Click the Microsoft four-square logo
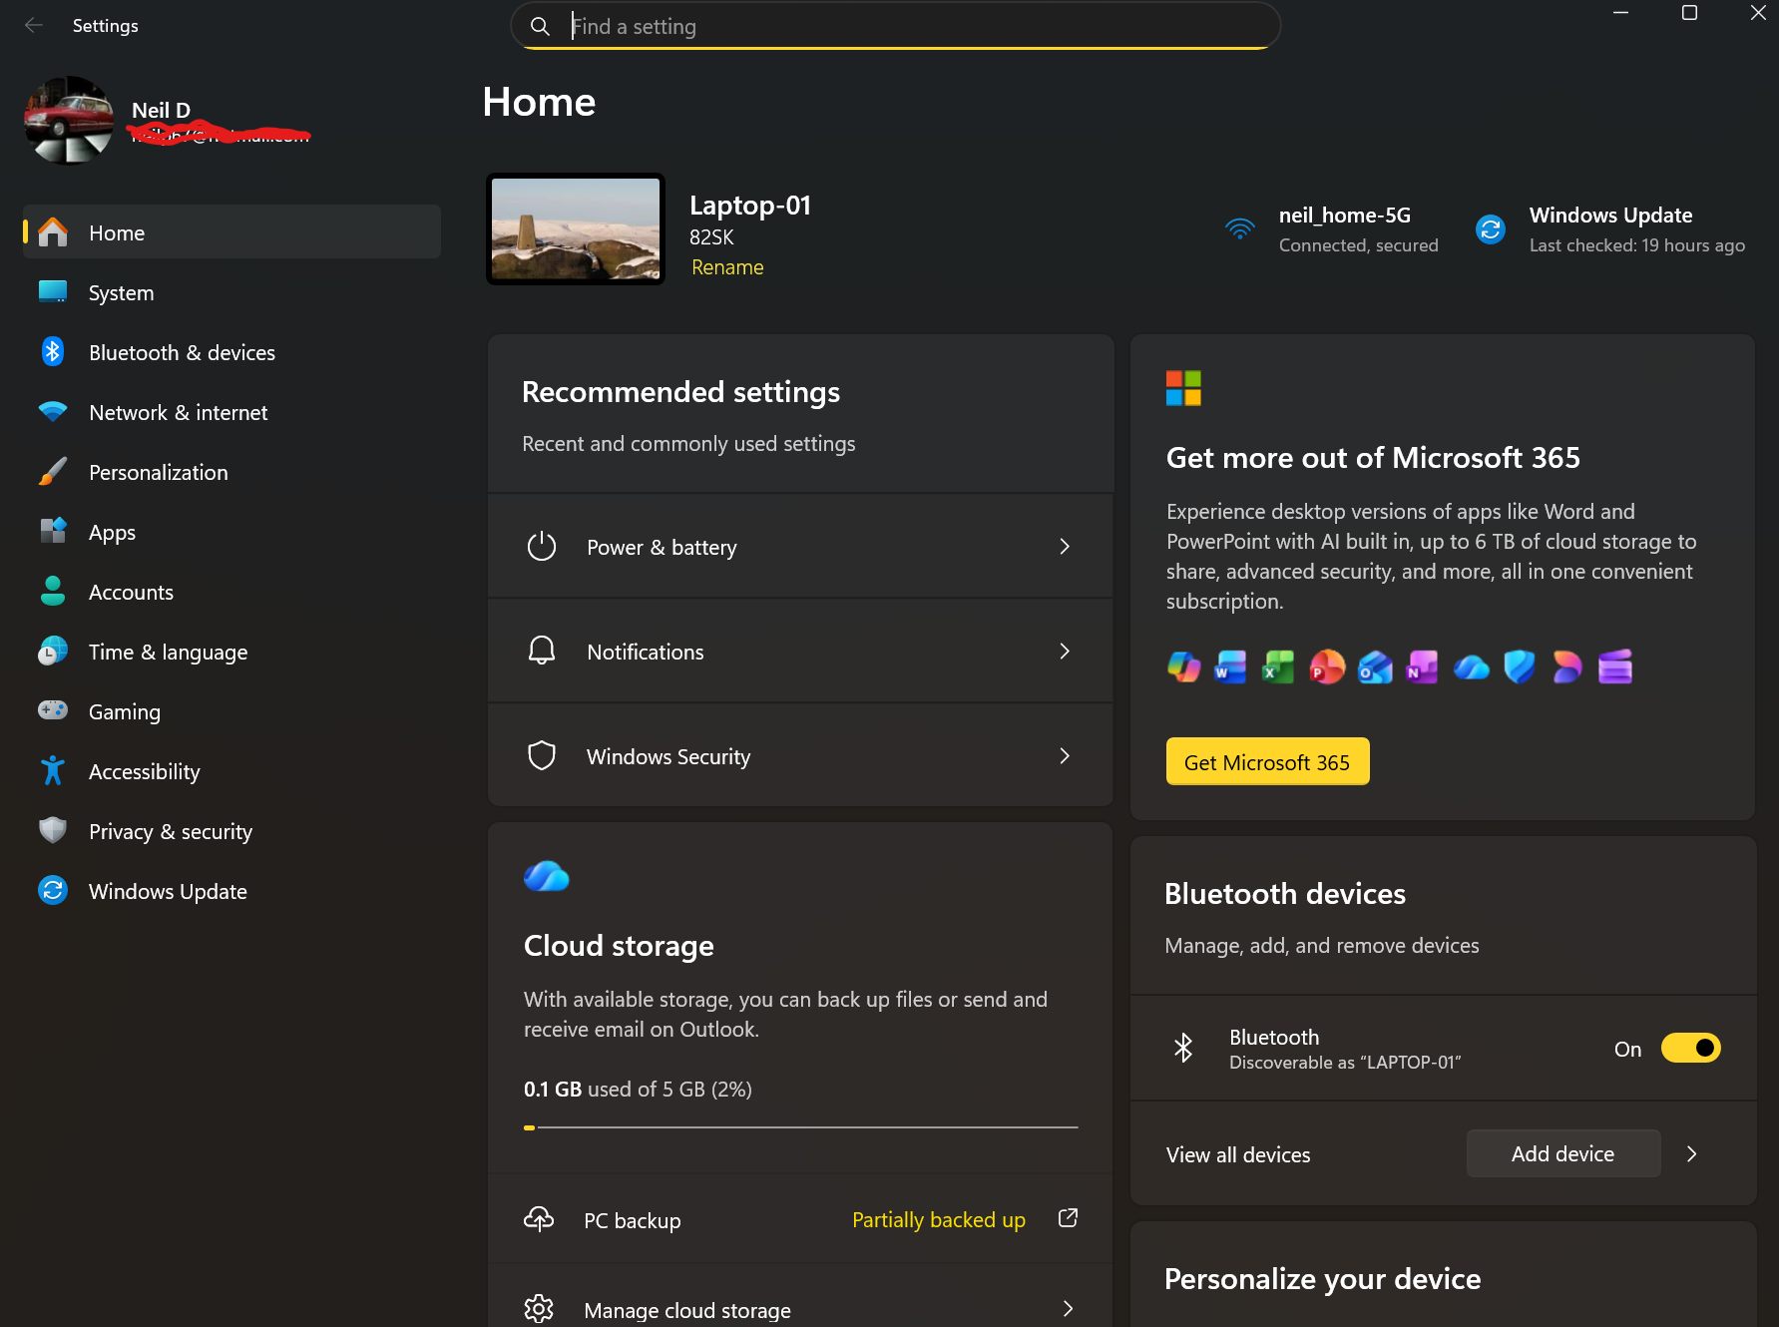Image resolution: width=1779 pixels, height=1327 pixels. 1183,388
